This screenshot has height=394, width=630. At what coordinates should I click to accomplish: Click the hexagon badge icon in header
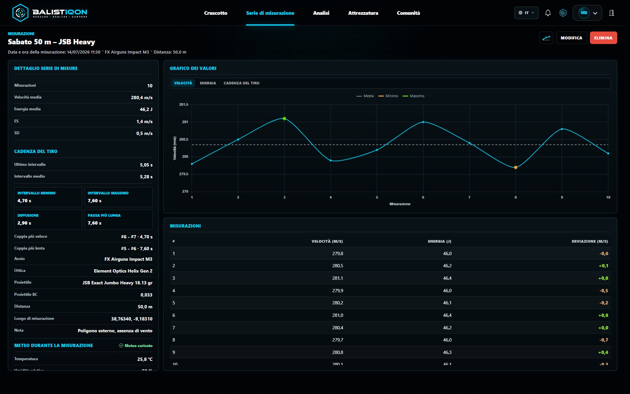(x=563, y=13)
